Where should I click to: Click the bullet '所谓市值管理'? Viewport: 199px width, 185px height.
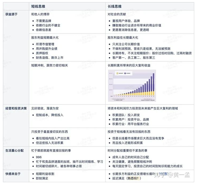45,44
